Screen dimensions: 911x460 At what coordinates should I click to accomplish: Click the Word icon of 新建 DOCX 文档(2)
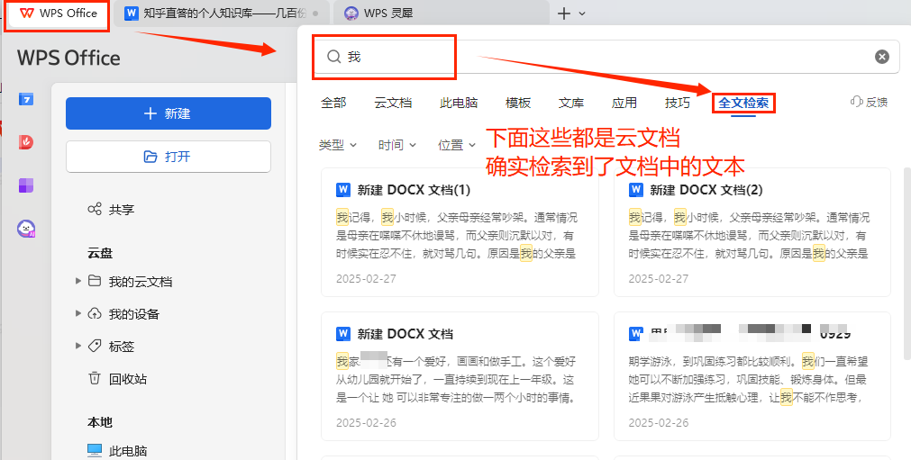635,190
